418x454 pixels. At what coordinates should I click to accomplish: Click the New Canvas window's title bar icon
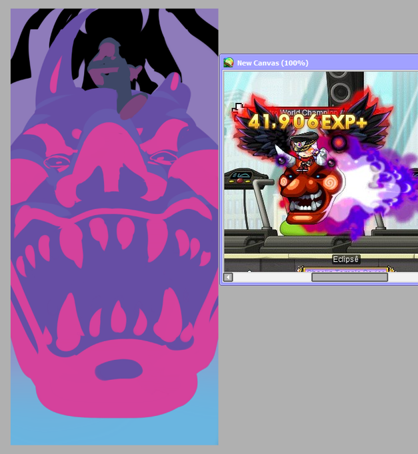229,63
